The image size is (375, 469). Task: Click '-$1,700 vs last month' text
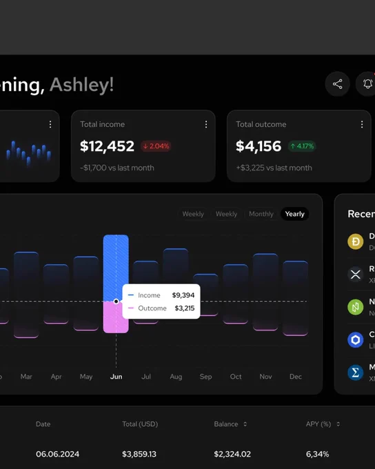(117, 168)
